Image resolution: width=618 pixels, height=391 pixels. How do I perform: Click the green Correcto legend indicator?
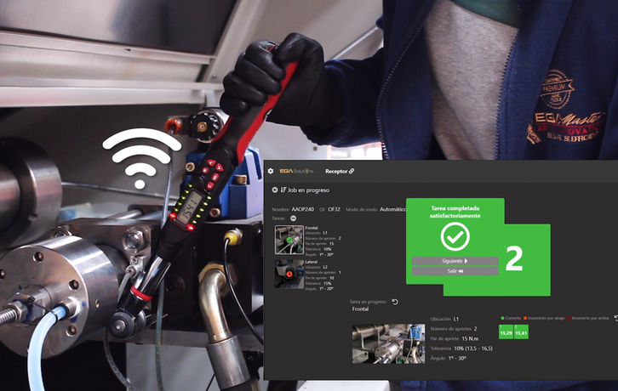click(x=501, y=317)
